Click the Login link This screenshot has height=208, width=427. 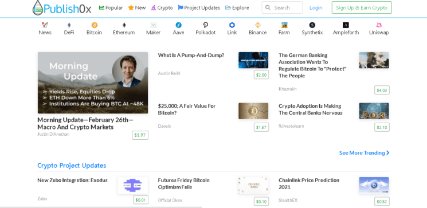[316, 8]
